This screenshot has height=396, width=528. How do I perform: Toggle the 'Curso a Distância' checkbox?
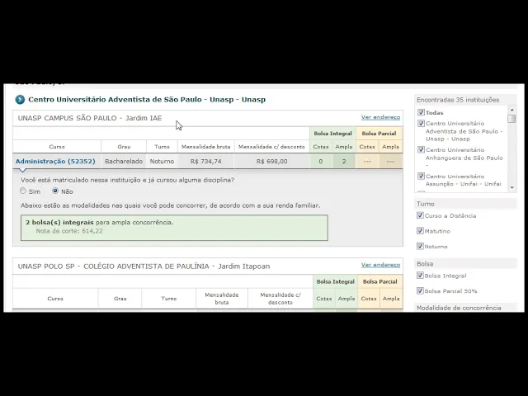coord(420,215)
